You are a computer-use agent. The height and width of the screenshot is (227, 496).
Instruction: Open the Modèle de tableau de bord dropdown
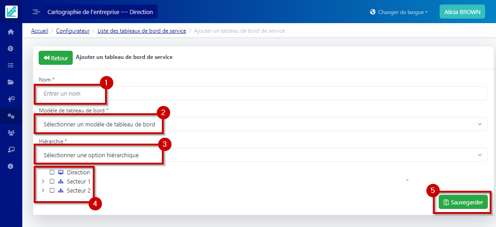pyautogui.click(x=263, y=124)
